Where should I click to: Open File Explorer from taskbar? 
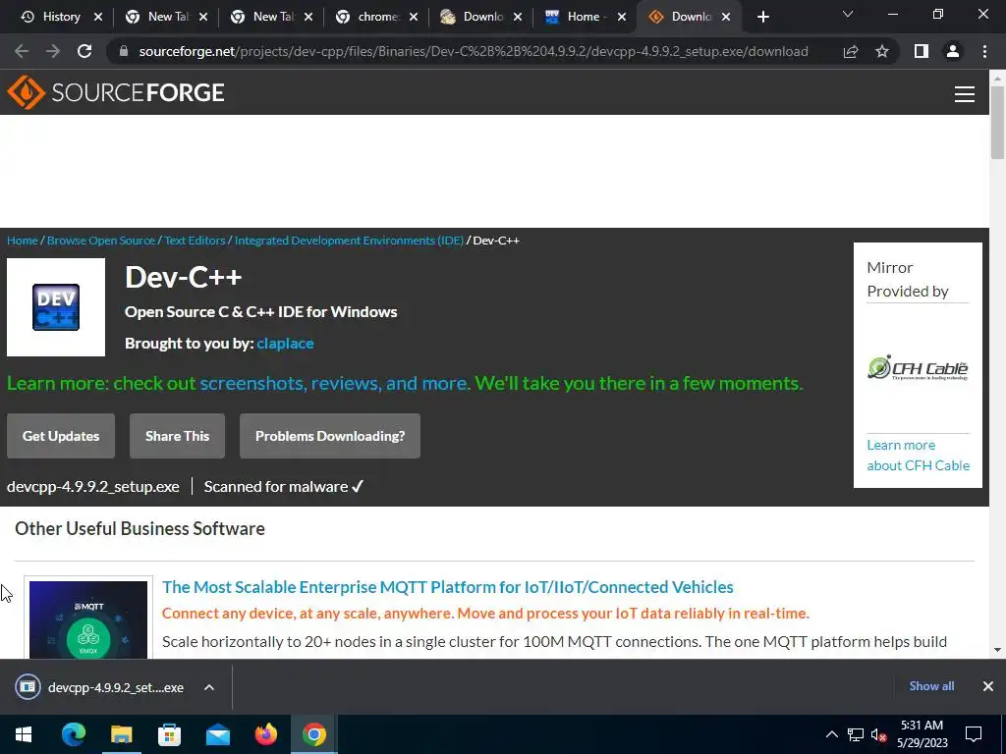point(121,734)
